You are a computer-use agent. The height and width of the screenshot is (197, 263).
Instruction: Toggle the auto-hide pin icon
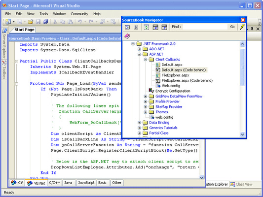252,29
